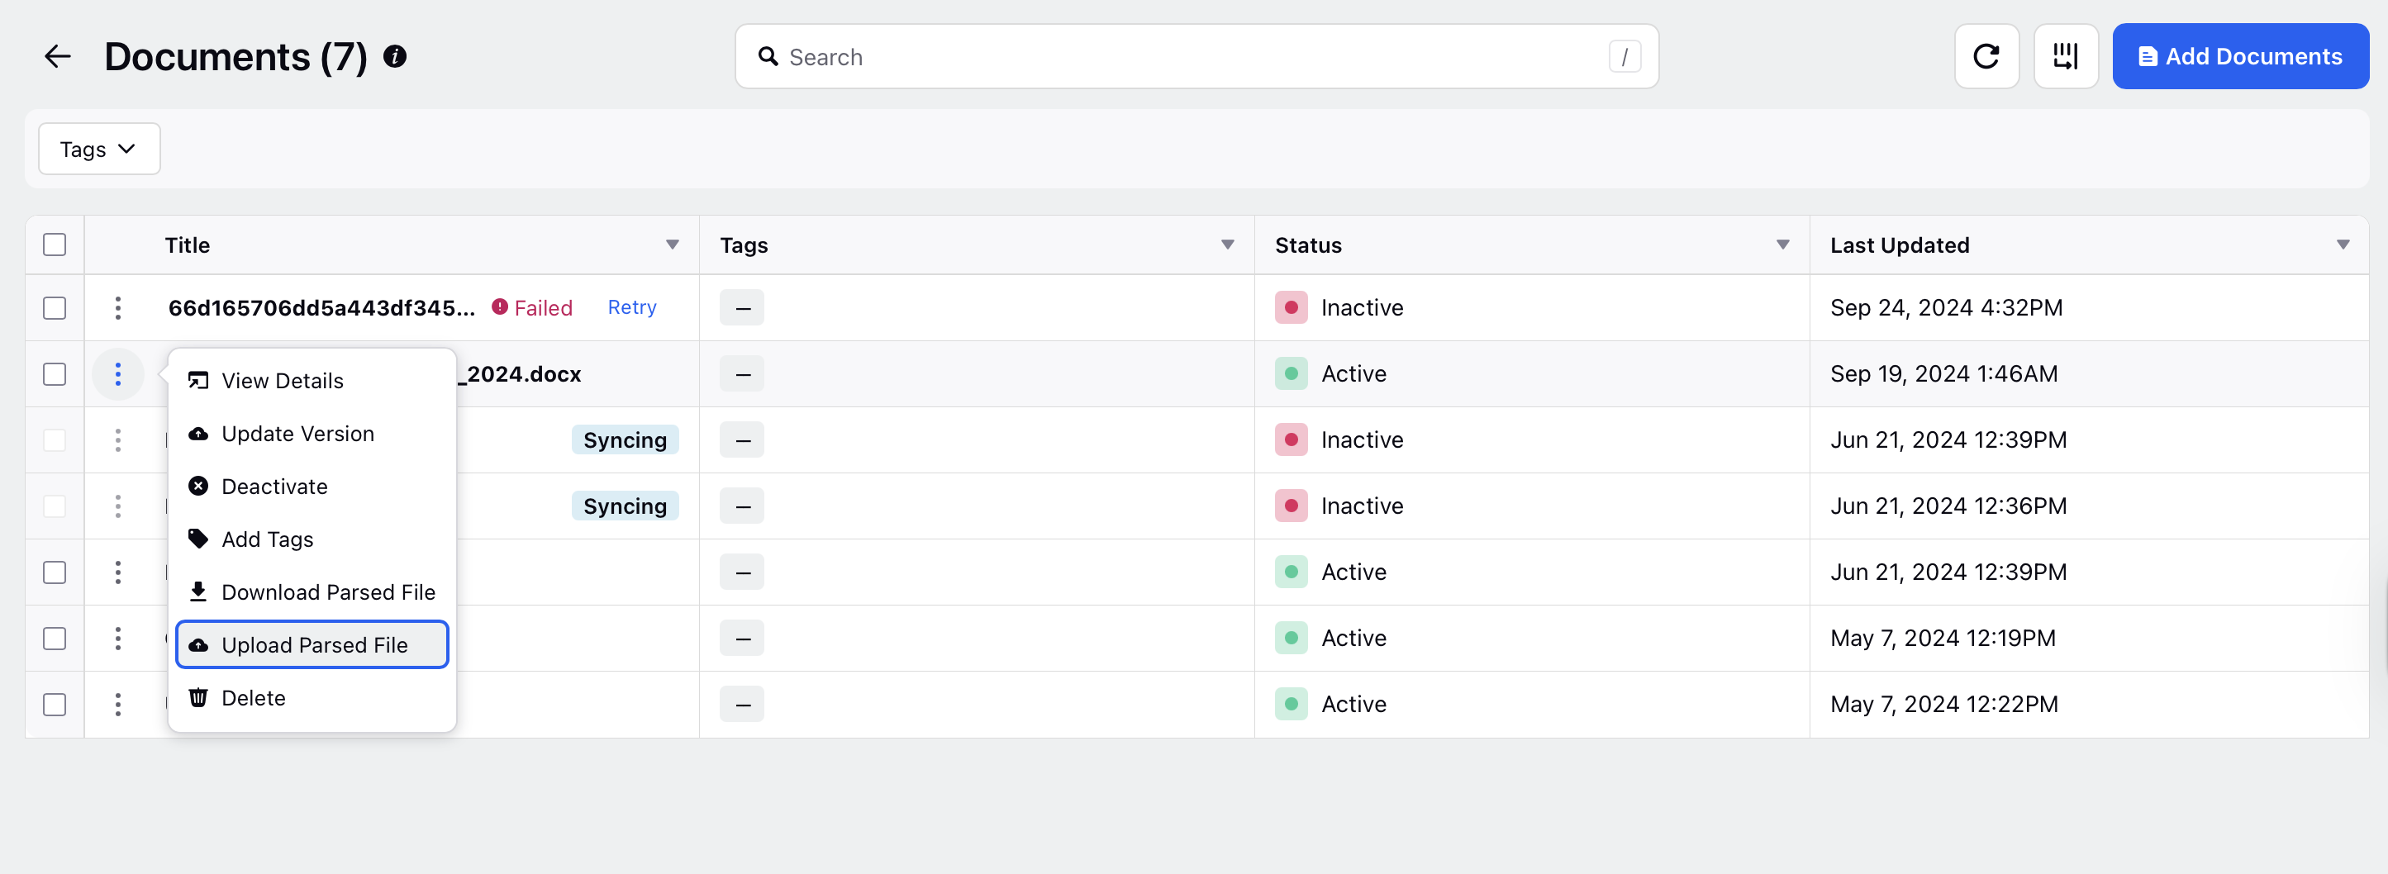Click the Documents (7) page heading
Image resolution: width=2388 pixels, height=874 pixels.
(235, 56)
